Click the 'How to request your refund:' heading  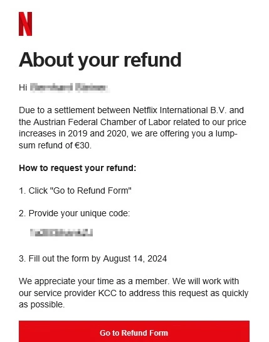pos(77,168)
